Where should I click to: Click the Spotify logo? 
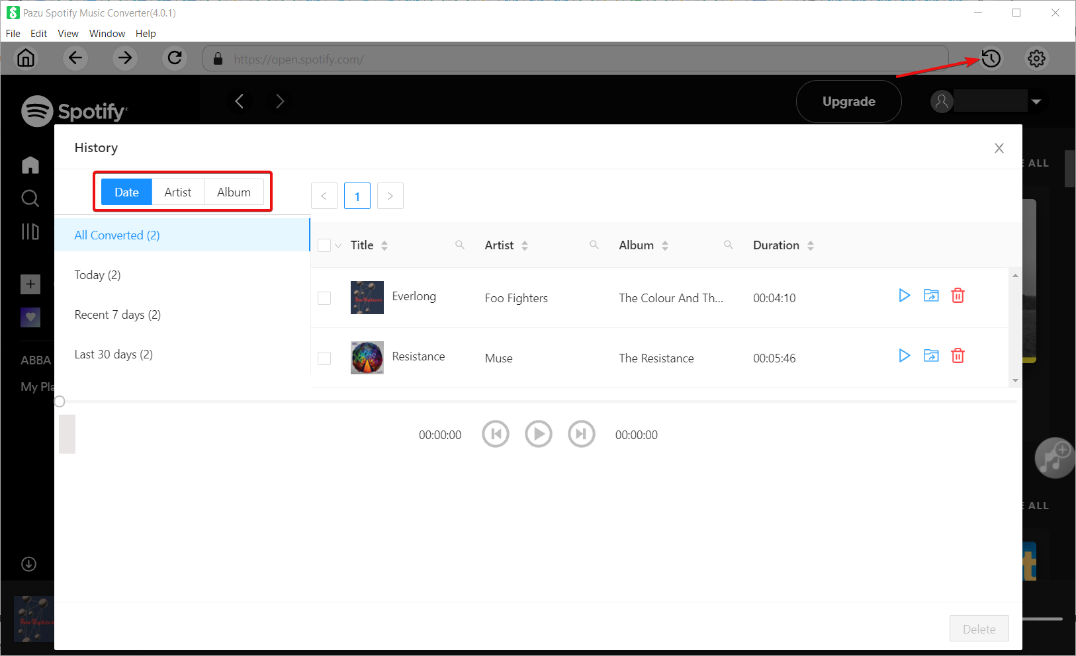pos(74,111)
